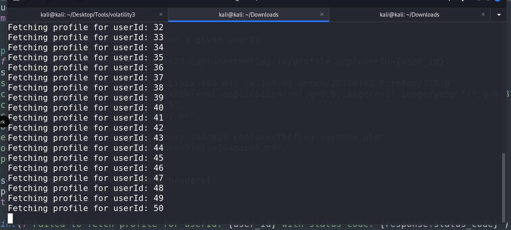Click line 'Fetching profile for userId: 35'

(85, 58)
